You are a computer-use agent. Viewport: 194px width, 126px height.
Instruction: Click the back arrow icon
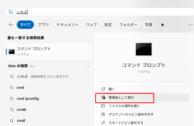[x=11, y=25]
